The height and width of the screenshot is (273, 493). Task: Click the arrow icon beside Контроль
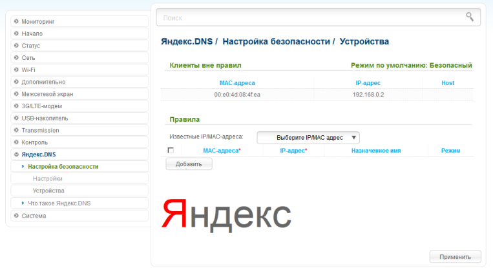pyautogui.click(x=16, y=142)
